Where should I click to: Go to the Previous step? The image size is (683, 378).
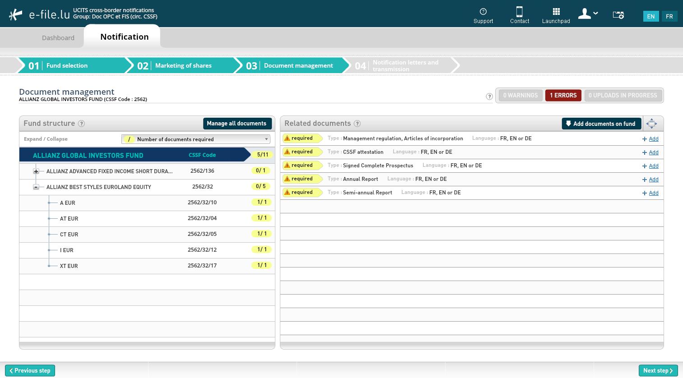[30, 371]
